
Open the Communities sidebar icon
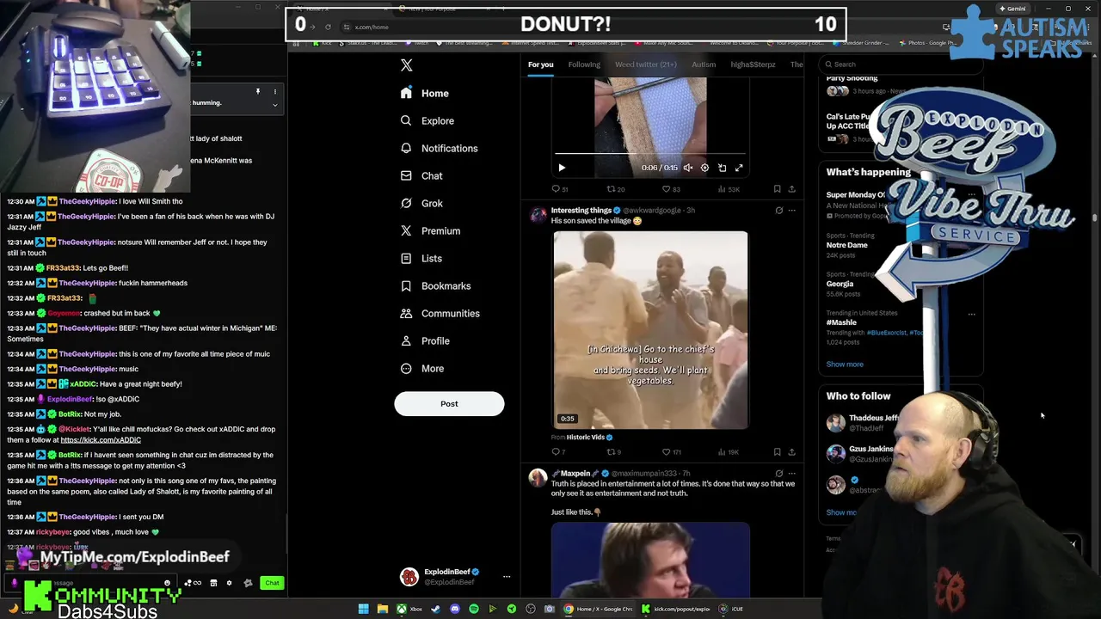(406, 313)
